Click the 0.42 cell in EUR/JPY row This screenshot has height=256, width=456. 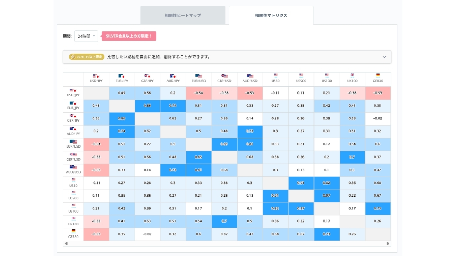coord(327,106)
